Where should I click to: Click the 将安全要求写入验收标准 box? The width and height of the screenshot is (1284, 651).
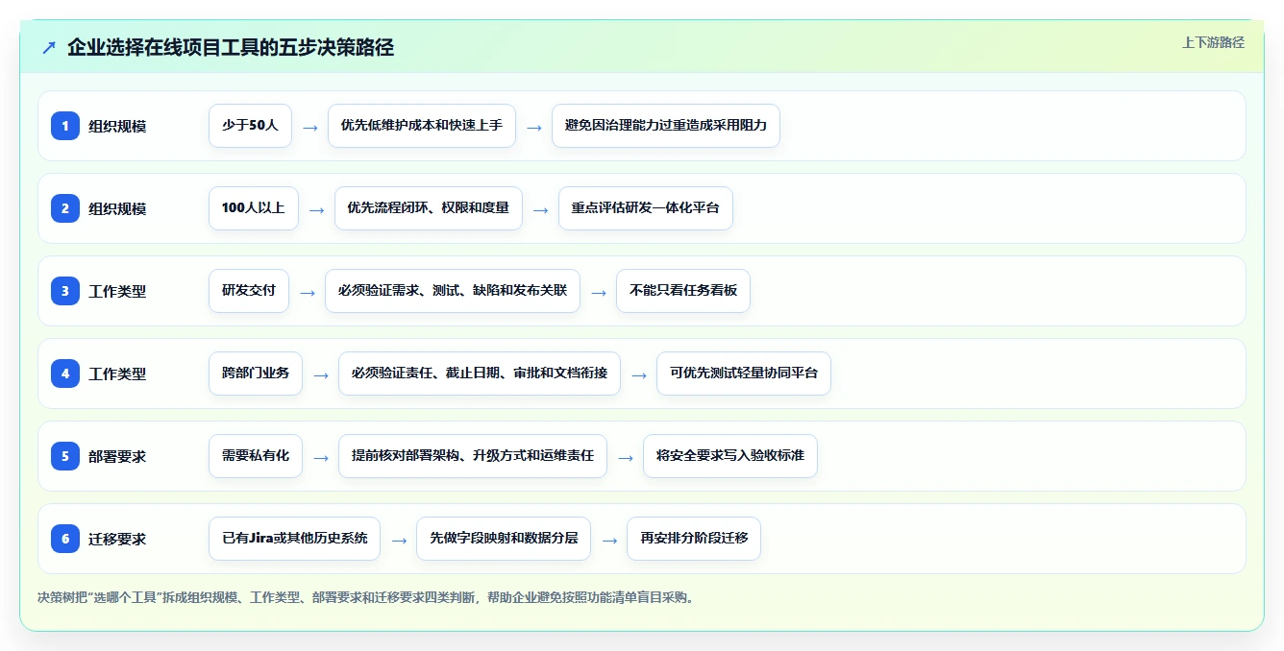click(x=730, y=456)
